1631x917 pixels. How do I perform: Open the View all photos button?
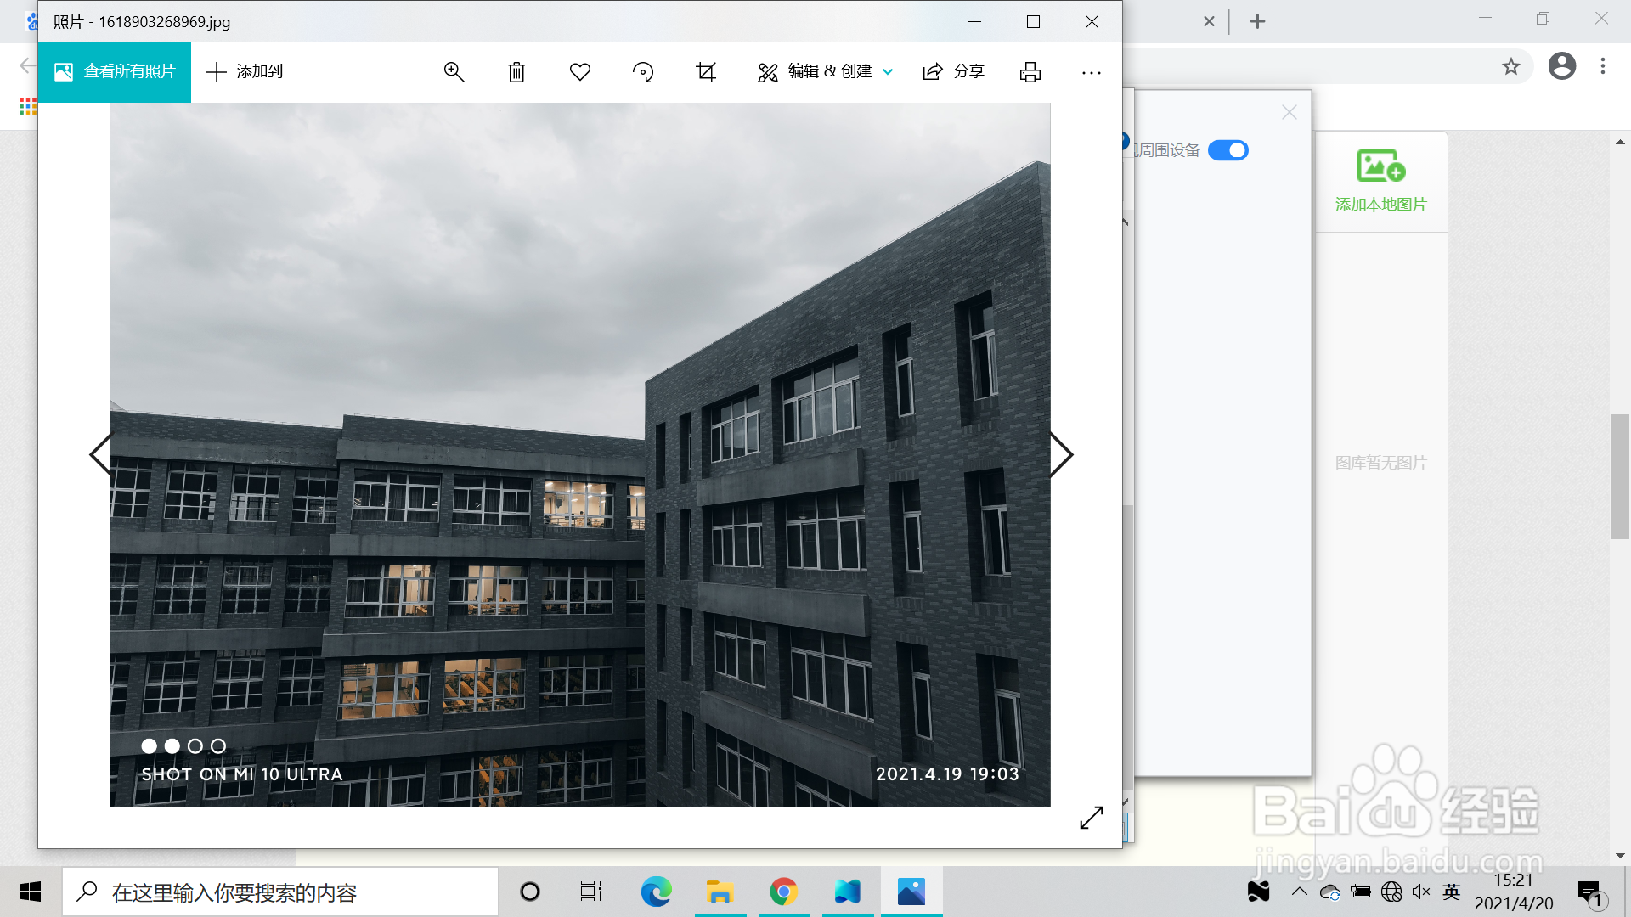115,72
